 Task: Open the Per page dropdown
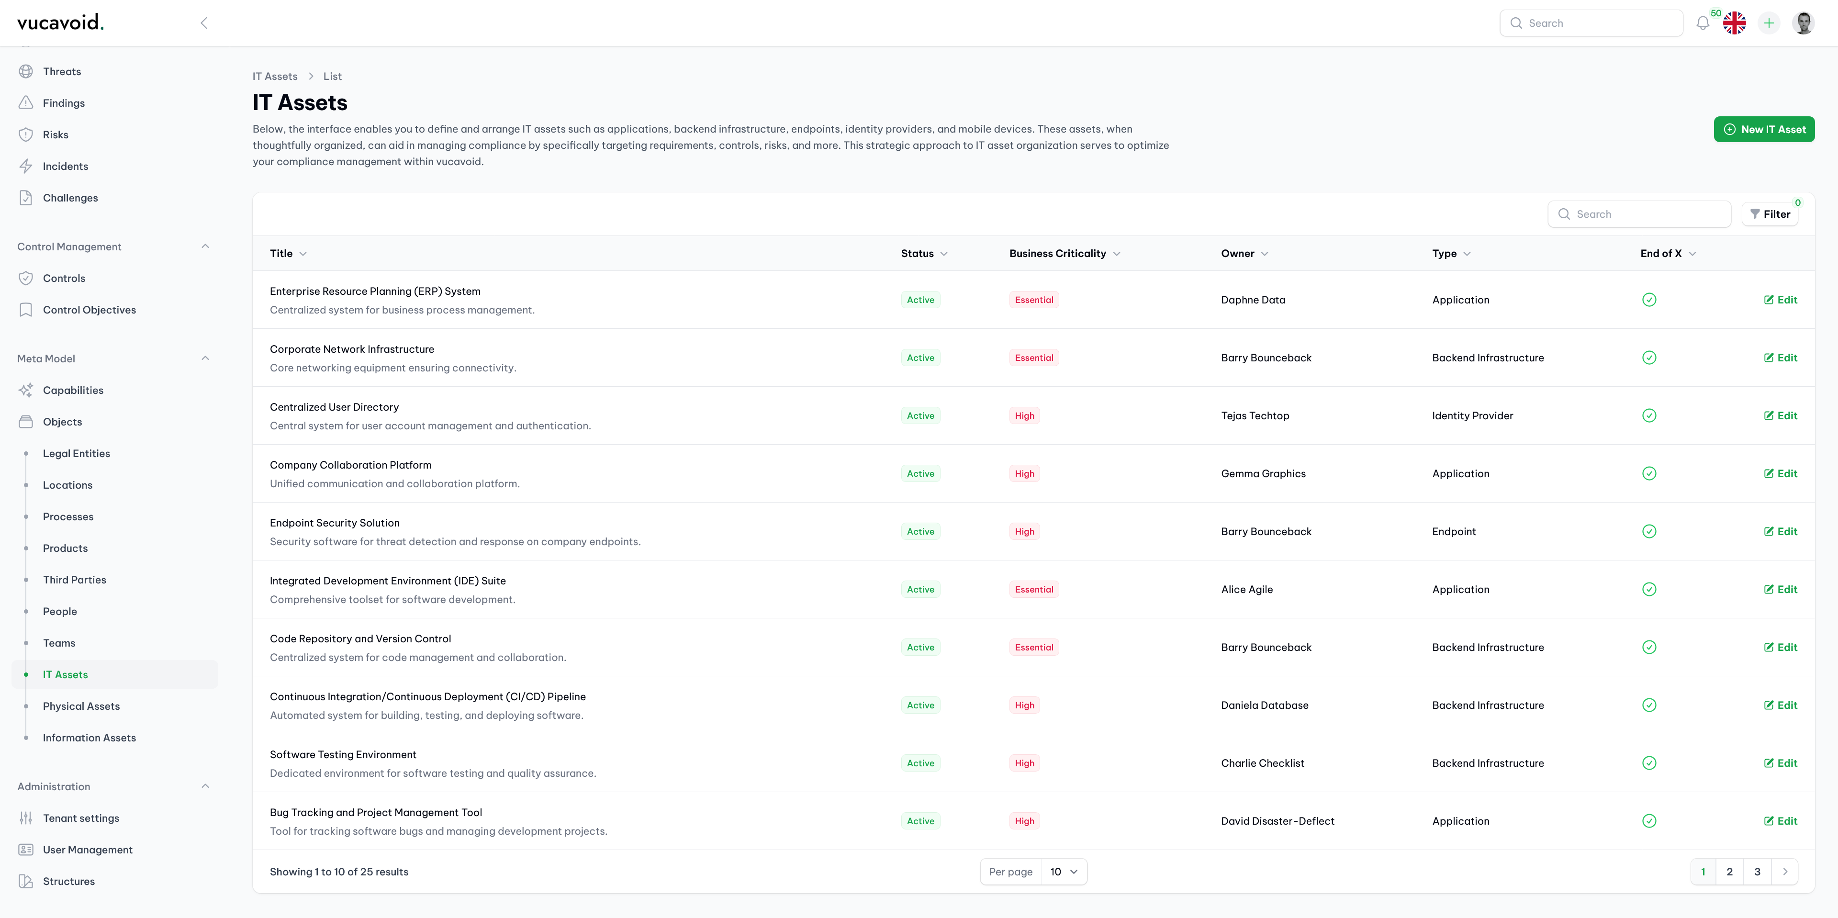click(x=1063, y=872)
